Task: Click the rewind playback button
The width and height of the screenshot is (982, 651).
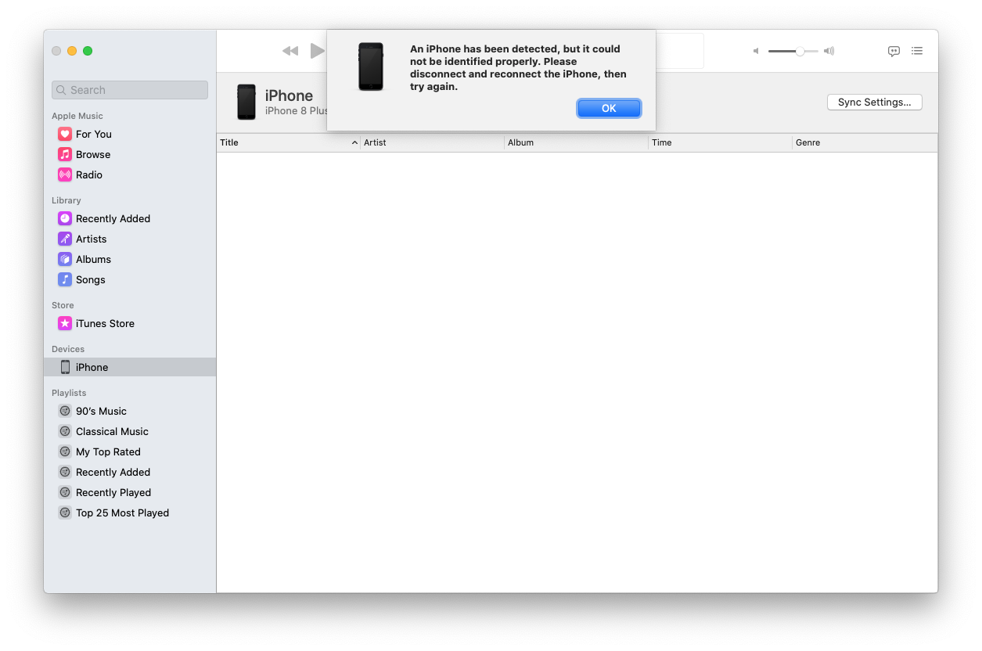Action: (x=290, y=51)
